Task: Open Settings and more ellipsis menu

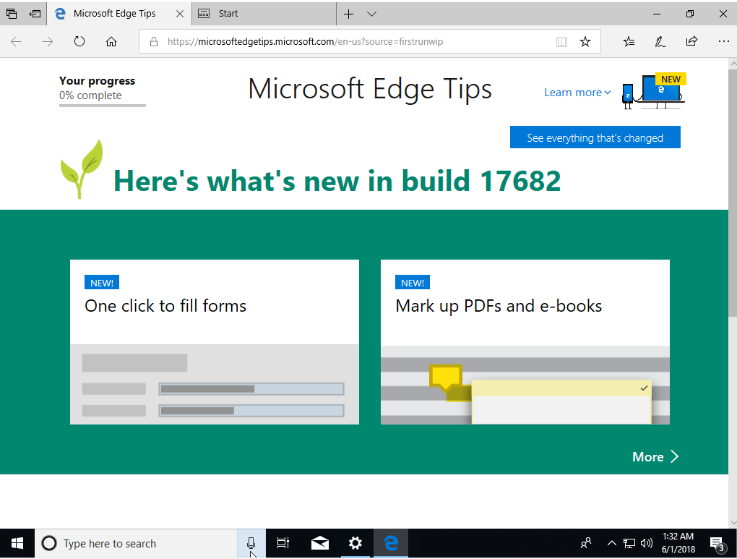Action: (723, 41)
